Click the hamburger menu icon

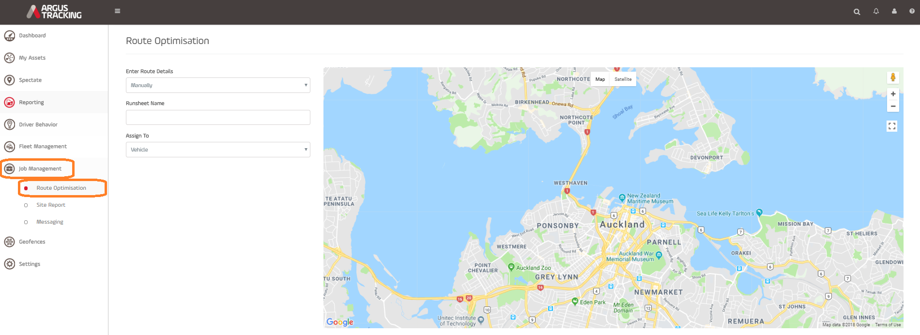coord(117,11)
